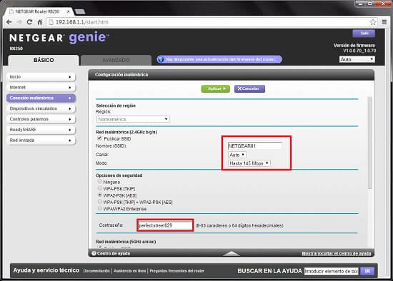Image resolution: width=393 pixels, height=281 pixels.
Task: Open the Canal Auto dropdown
Action: pyautogui.click(x=237, y=155)
